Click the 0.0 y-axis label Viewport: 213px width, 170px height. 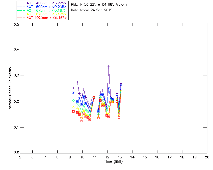(x=16, y=152)
